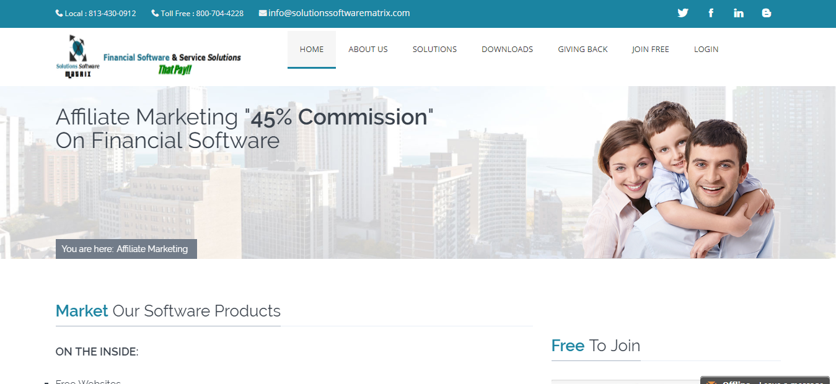The height and width of the screenshot is (384, 836).
Task: Open the SOLUTIONS menu item
Action: click(x=434, y=50)
